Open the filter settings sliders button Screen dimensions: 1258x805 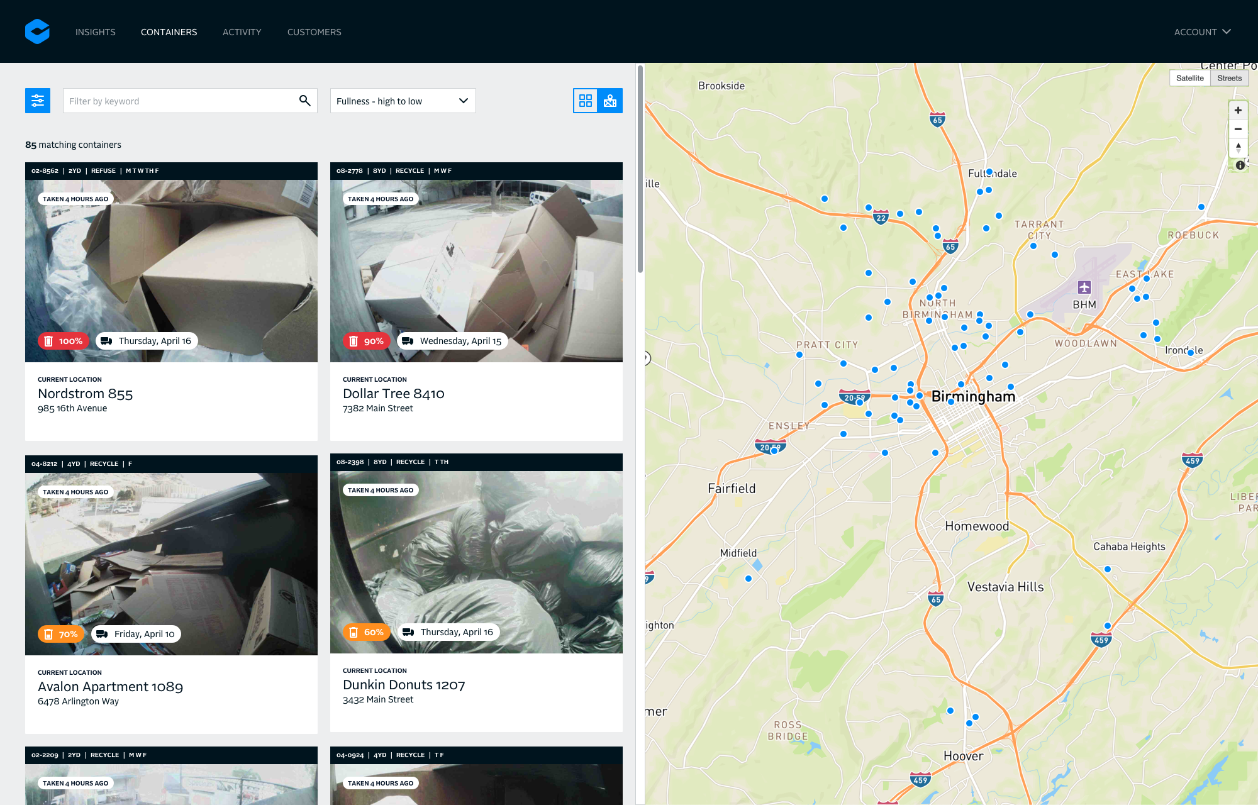[x=38, y=101]
